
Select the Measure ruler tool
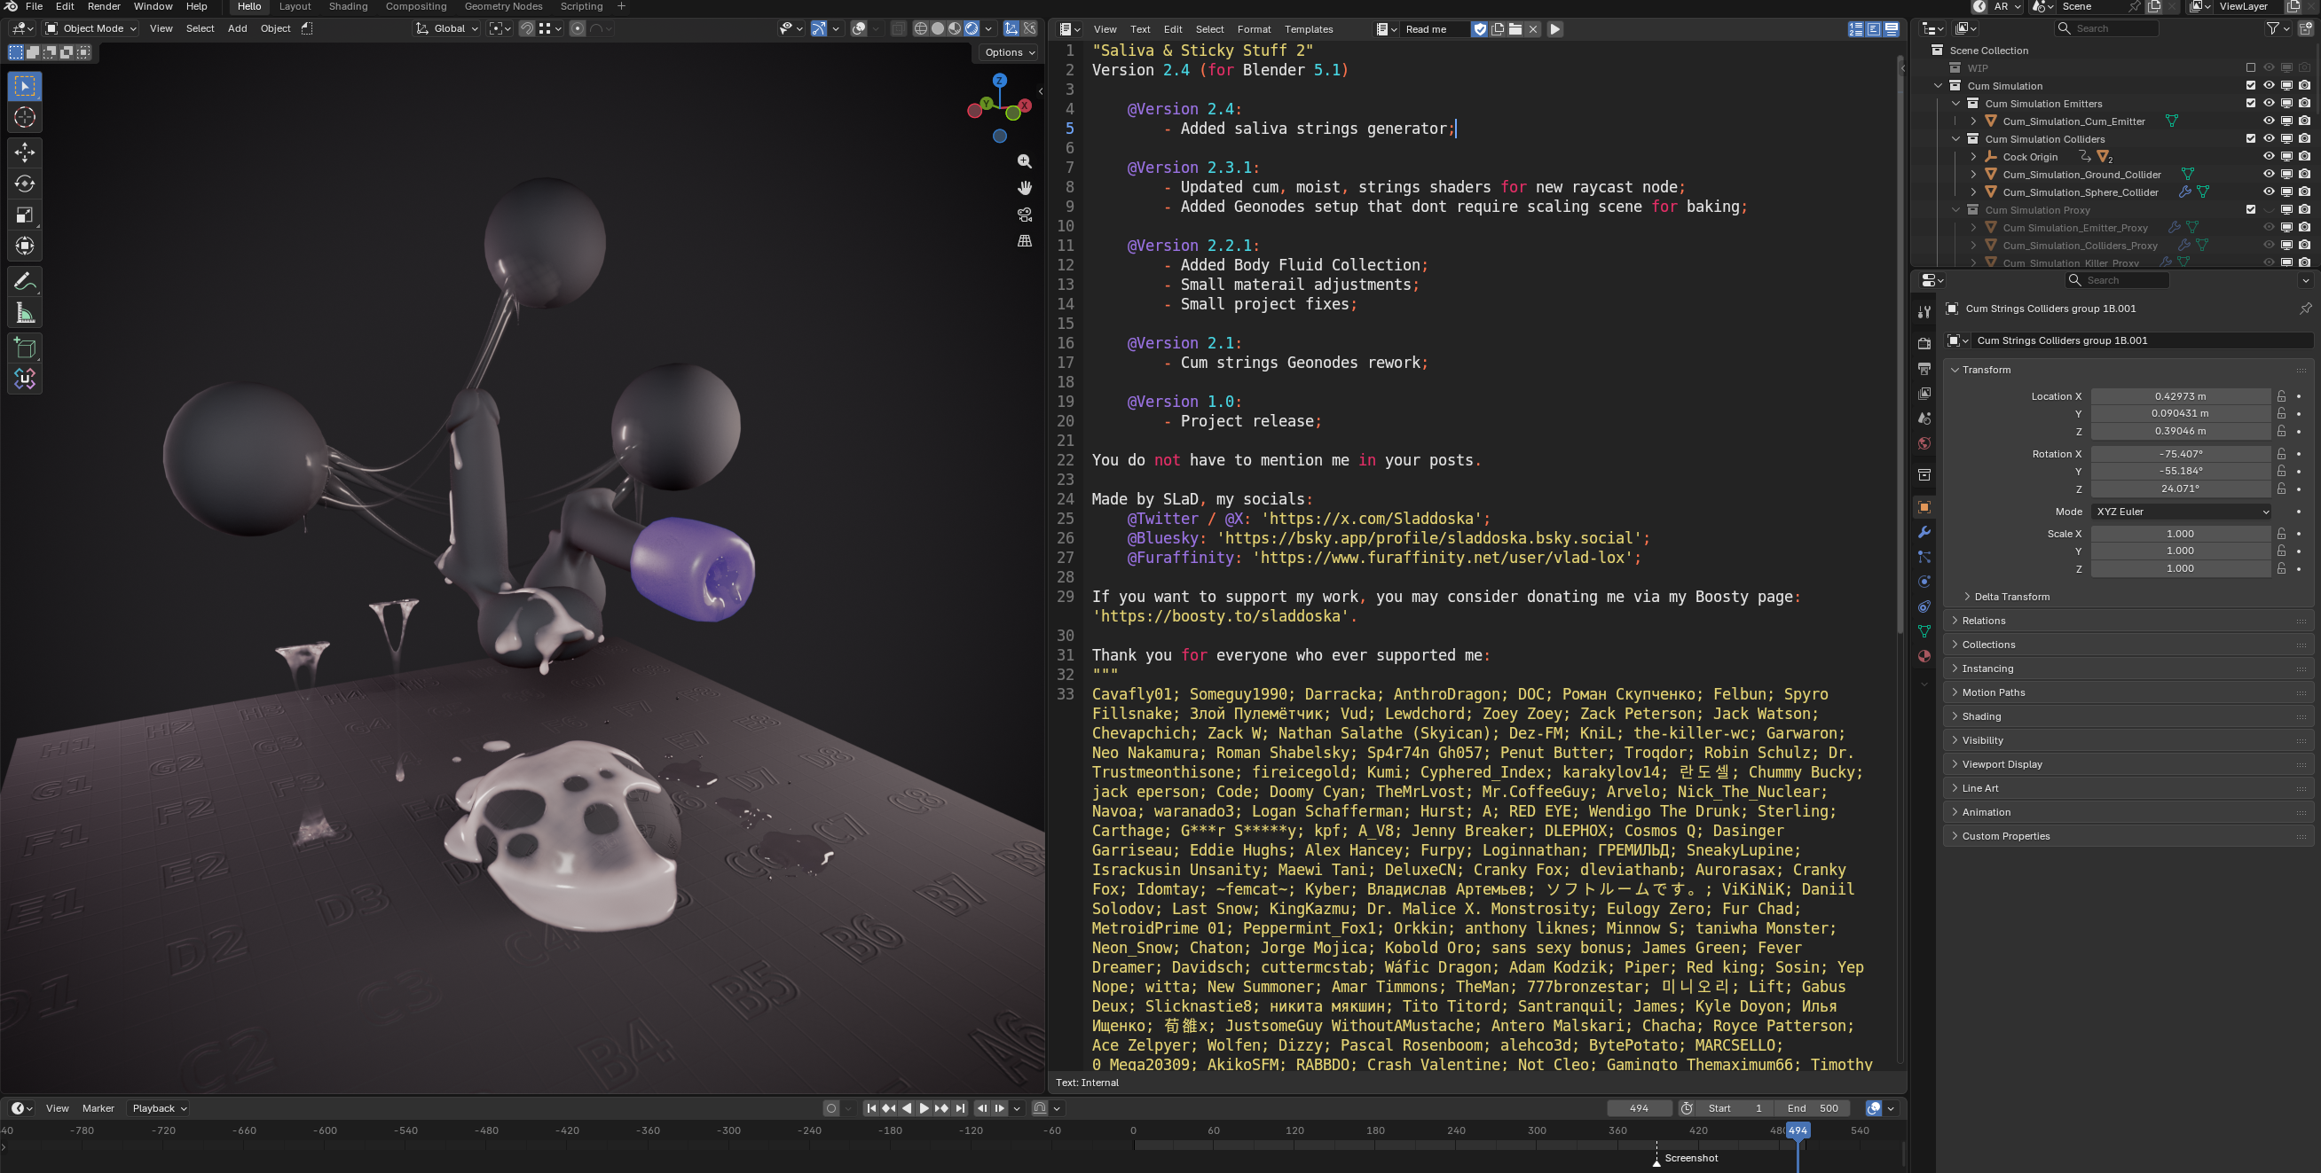click(x=25, y=313)
